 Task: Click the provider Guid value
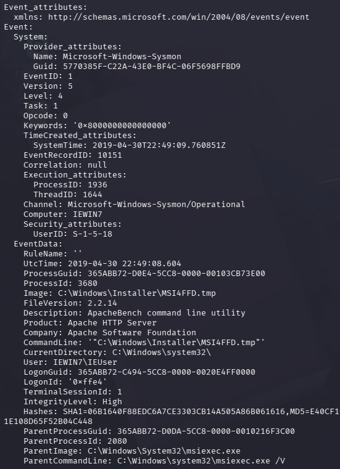pos(152,67)
